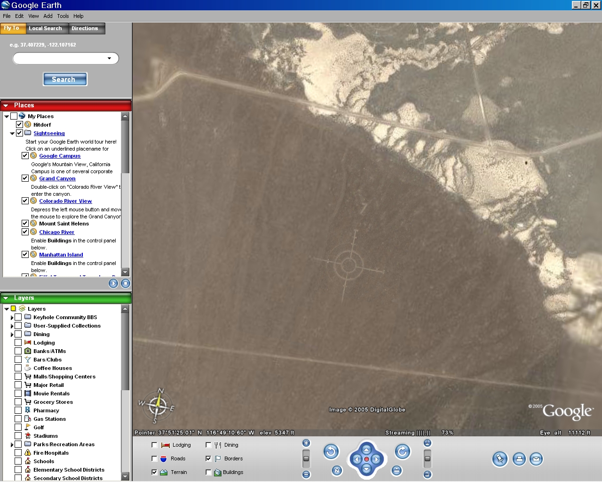The width and height of the screenshot is (602, 482).
Task: Collapse the My Places tree node
Action: click(x=7, y=116)
